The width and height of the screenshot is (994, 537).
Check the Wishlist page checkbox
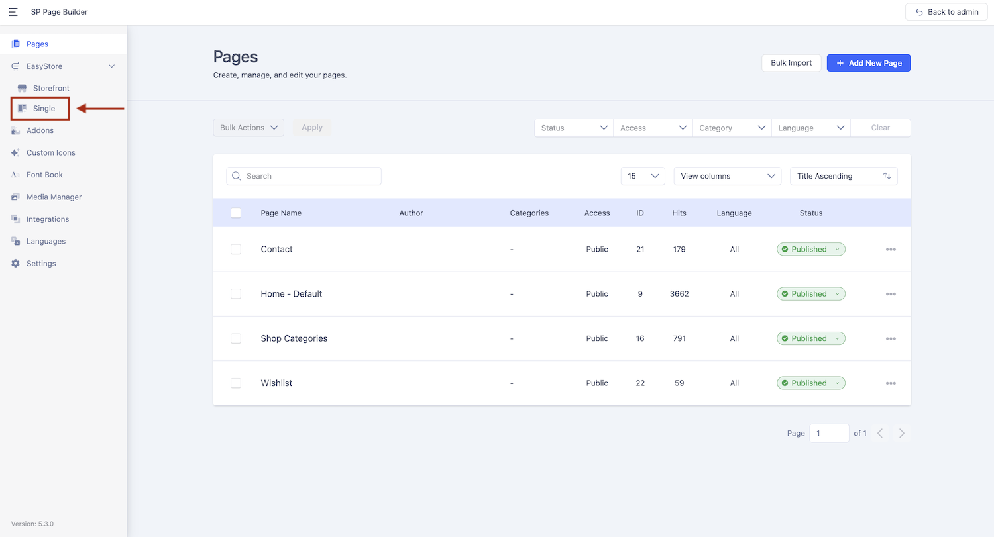point(236,383)
